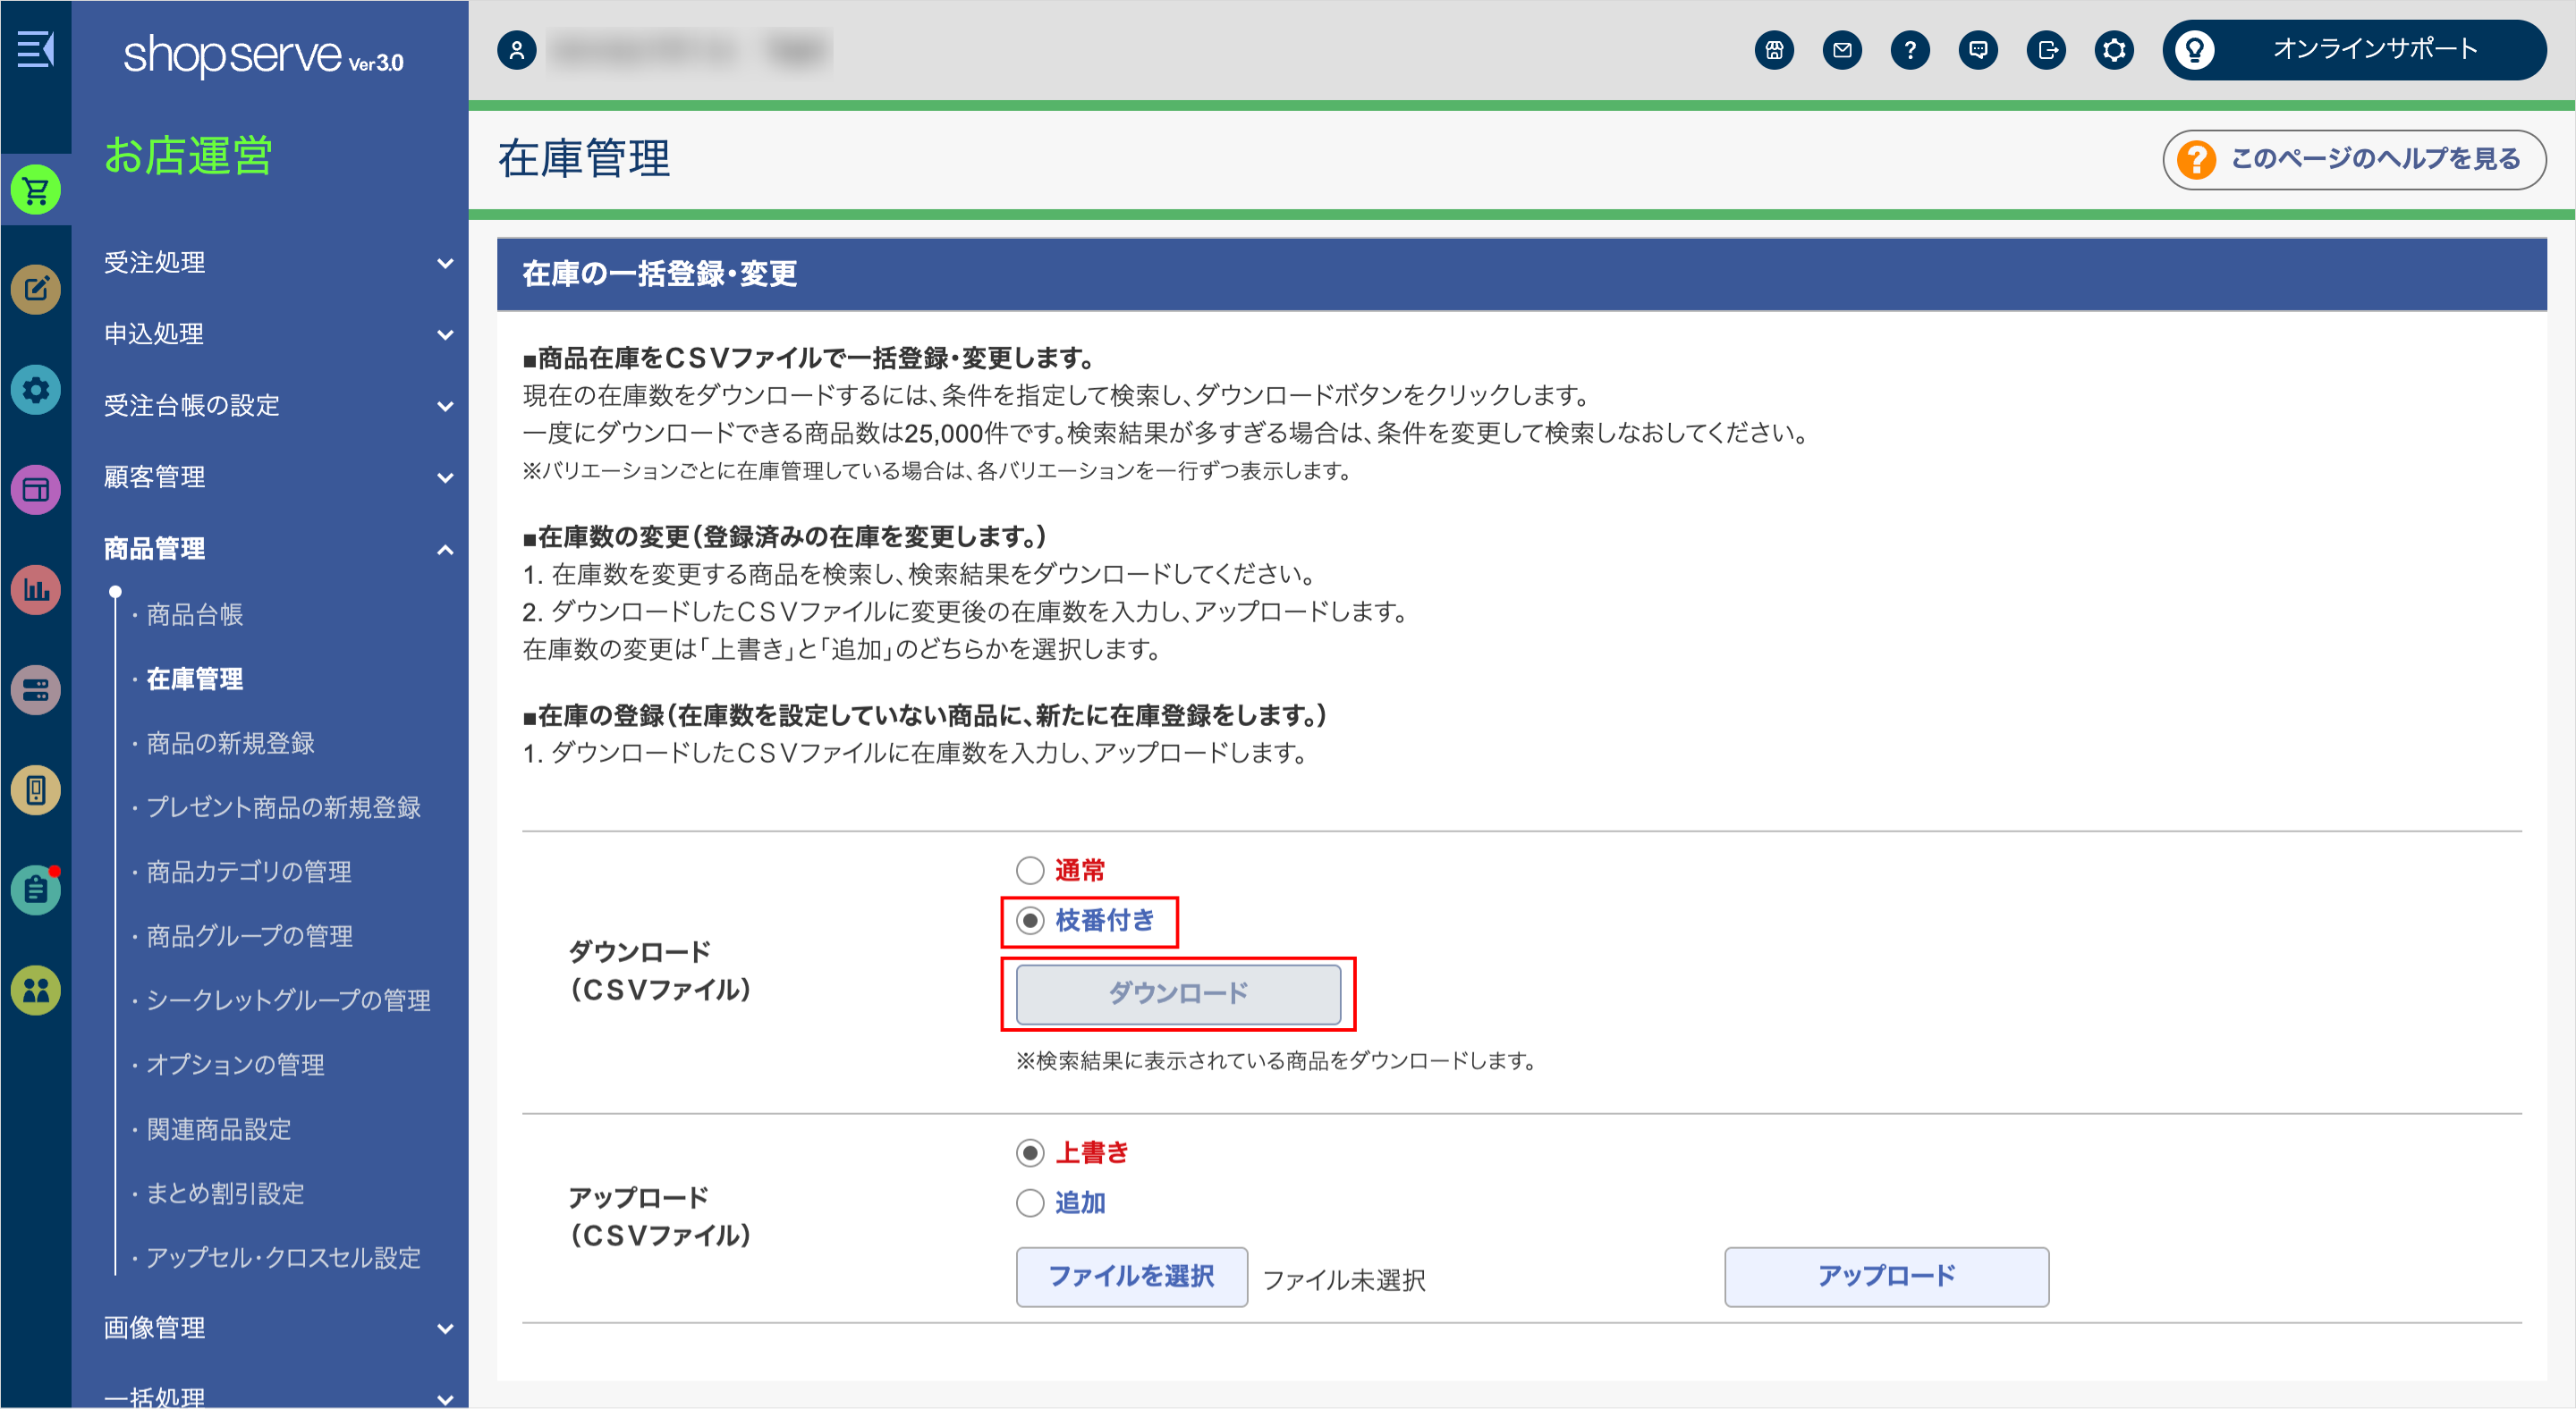The height and width of the screenshot is (1409, 2576).
Task: Collapse the sidebar menu hamburger icon
Action: pos(35,48)
